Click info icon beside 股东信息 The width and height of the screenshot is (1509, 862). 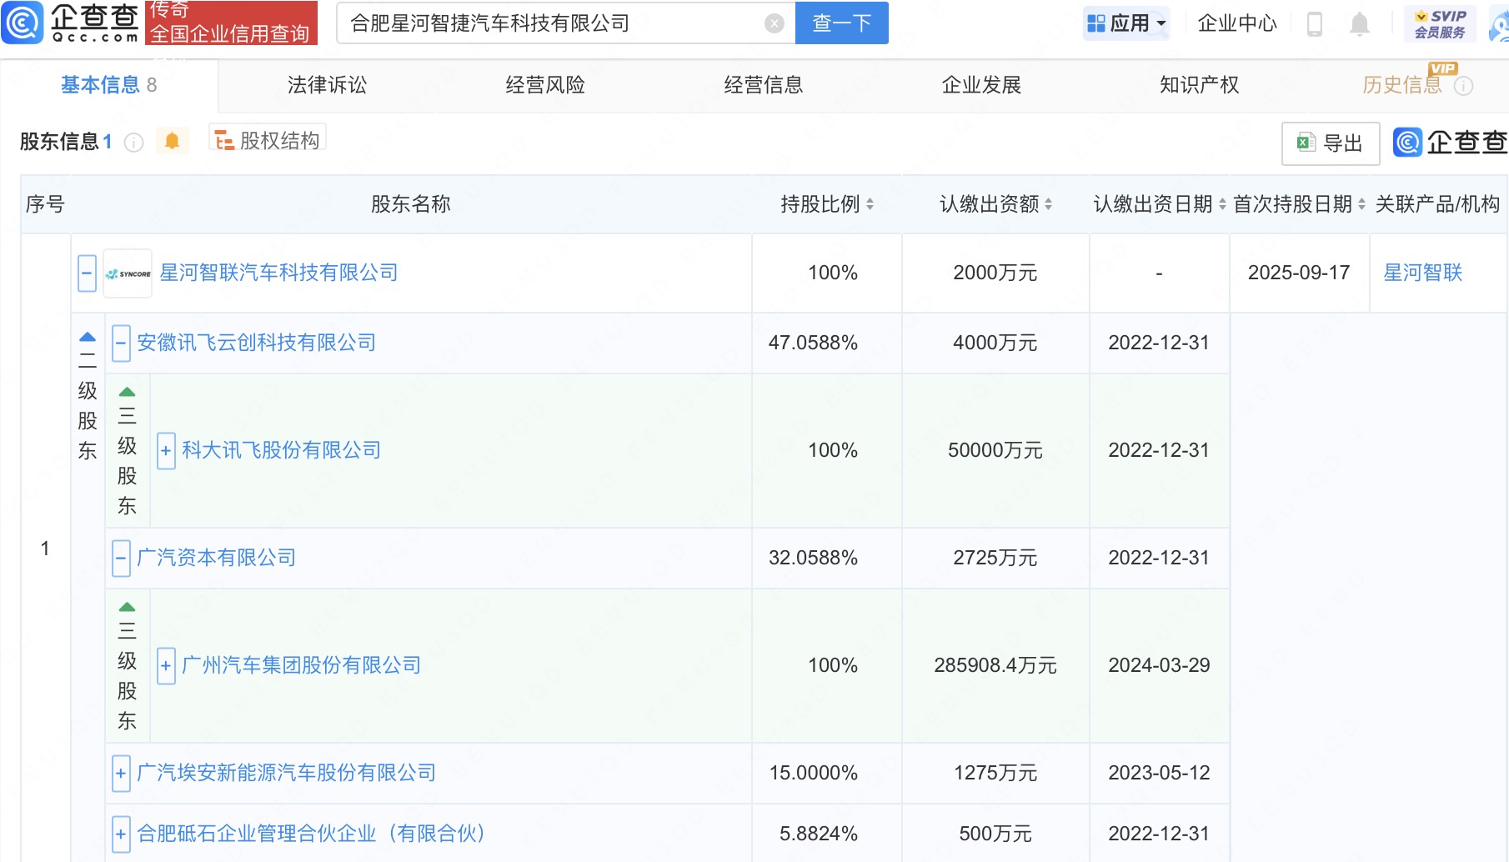pyautogui.click(x=133, y=143)
